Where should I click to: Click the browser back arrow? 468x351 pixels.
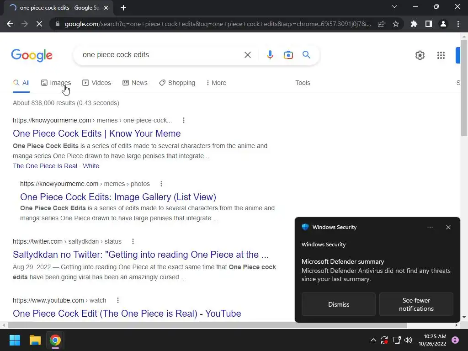[10, 24]
